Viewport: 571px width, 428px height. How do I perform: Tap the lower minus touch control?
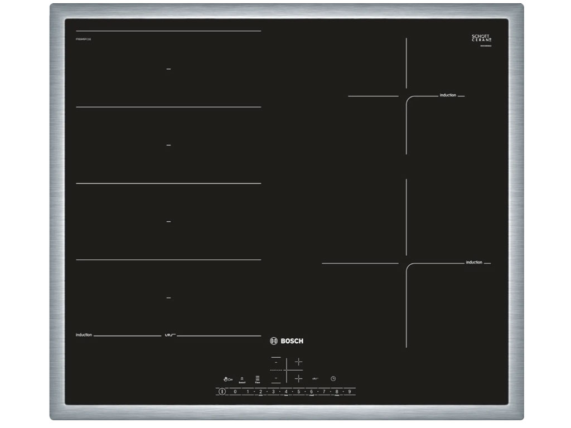[275, 378]
